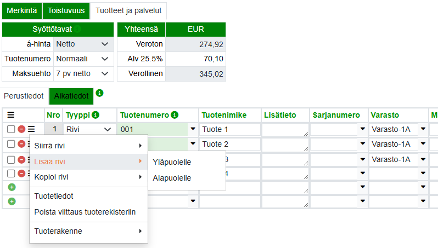Open the Maksuehto 7 pv netto dropdown
This screenshot has width=438, height=248.
(x=82, y=73)
